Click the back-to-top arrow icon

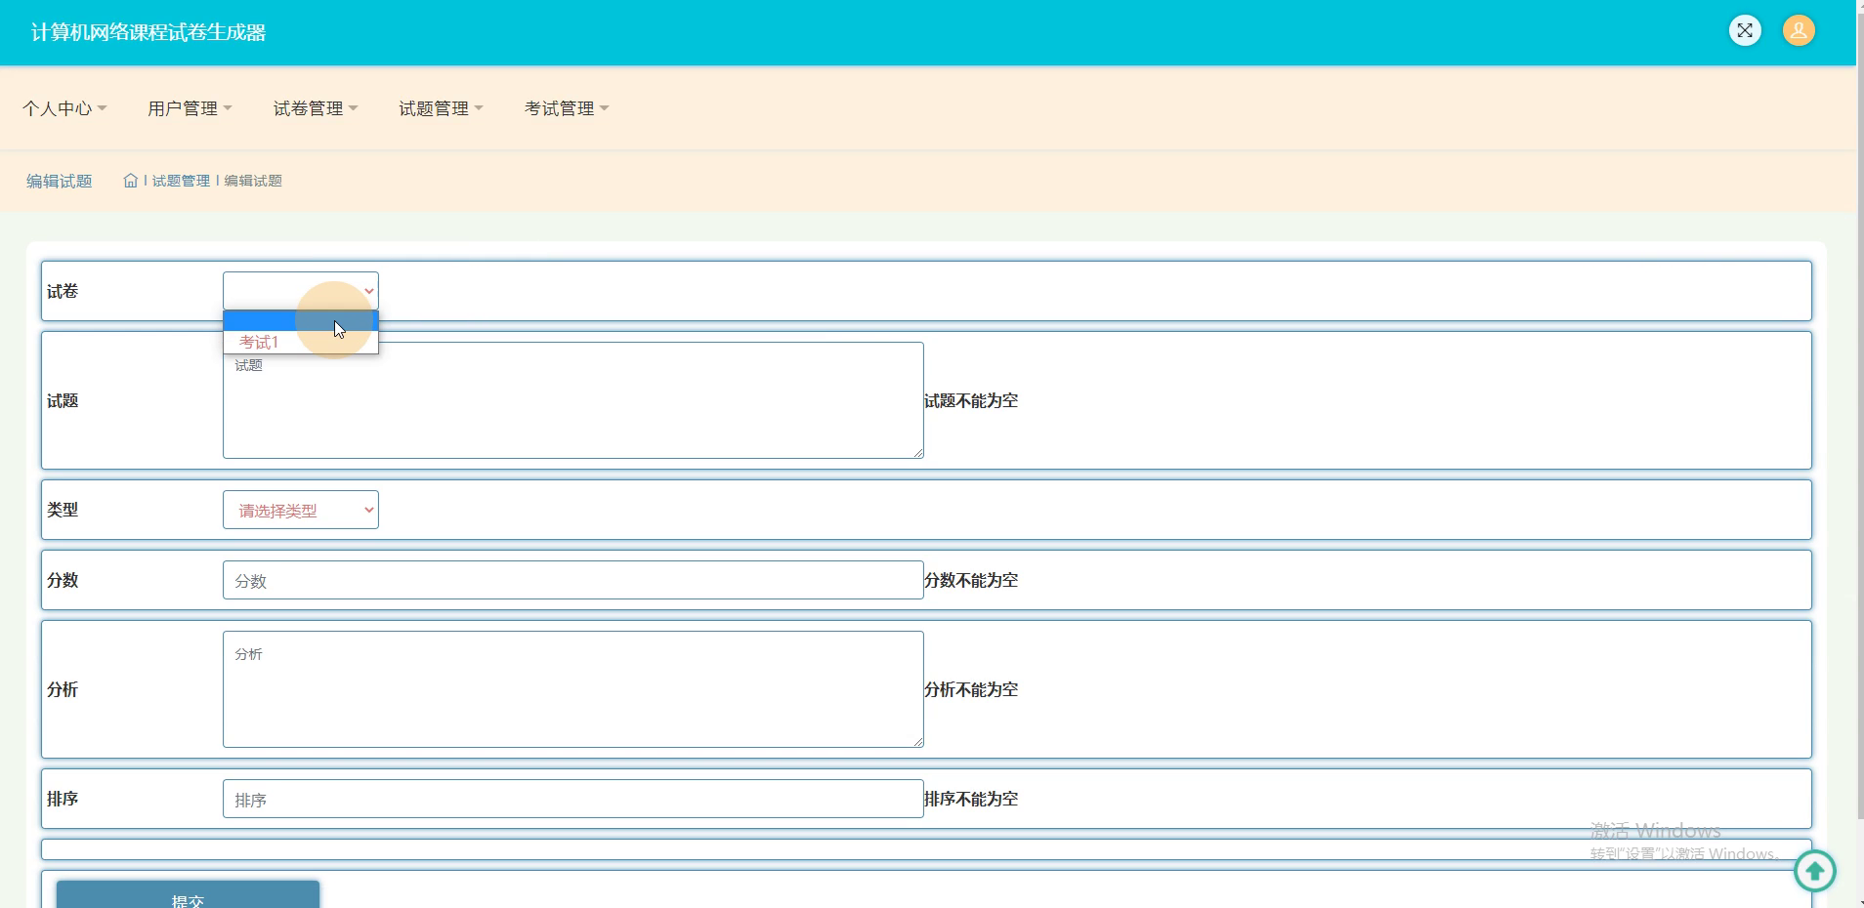pos(1815,870)
